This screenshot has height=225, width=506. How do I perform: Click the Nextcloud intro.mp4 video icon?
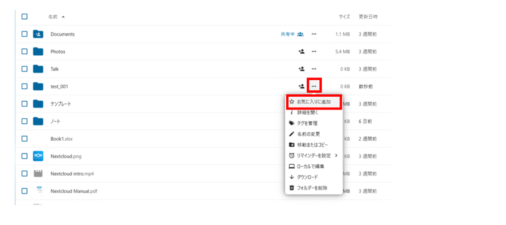pyautogui.click(x=38, y=174)
